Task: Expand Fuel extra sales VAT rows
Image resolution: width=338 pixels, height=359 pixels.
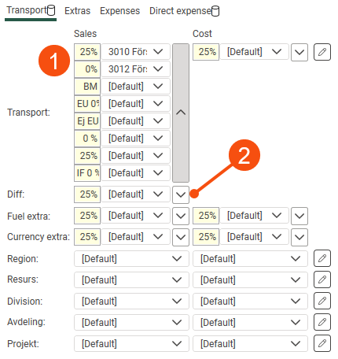Action: [x=181, y=216]
